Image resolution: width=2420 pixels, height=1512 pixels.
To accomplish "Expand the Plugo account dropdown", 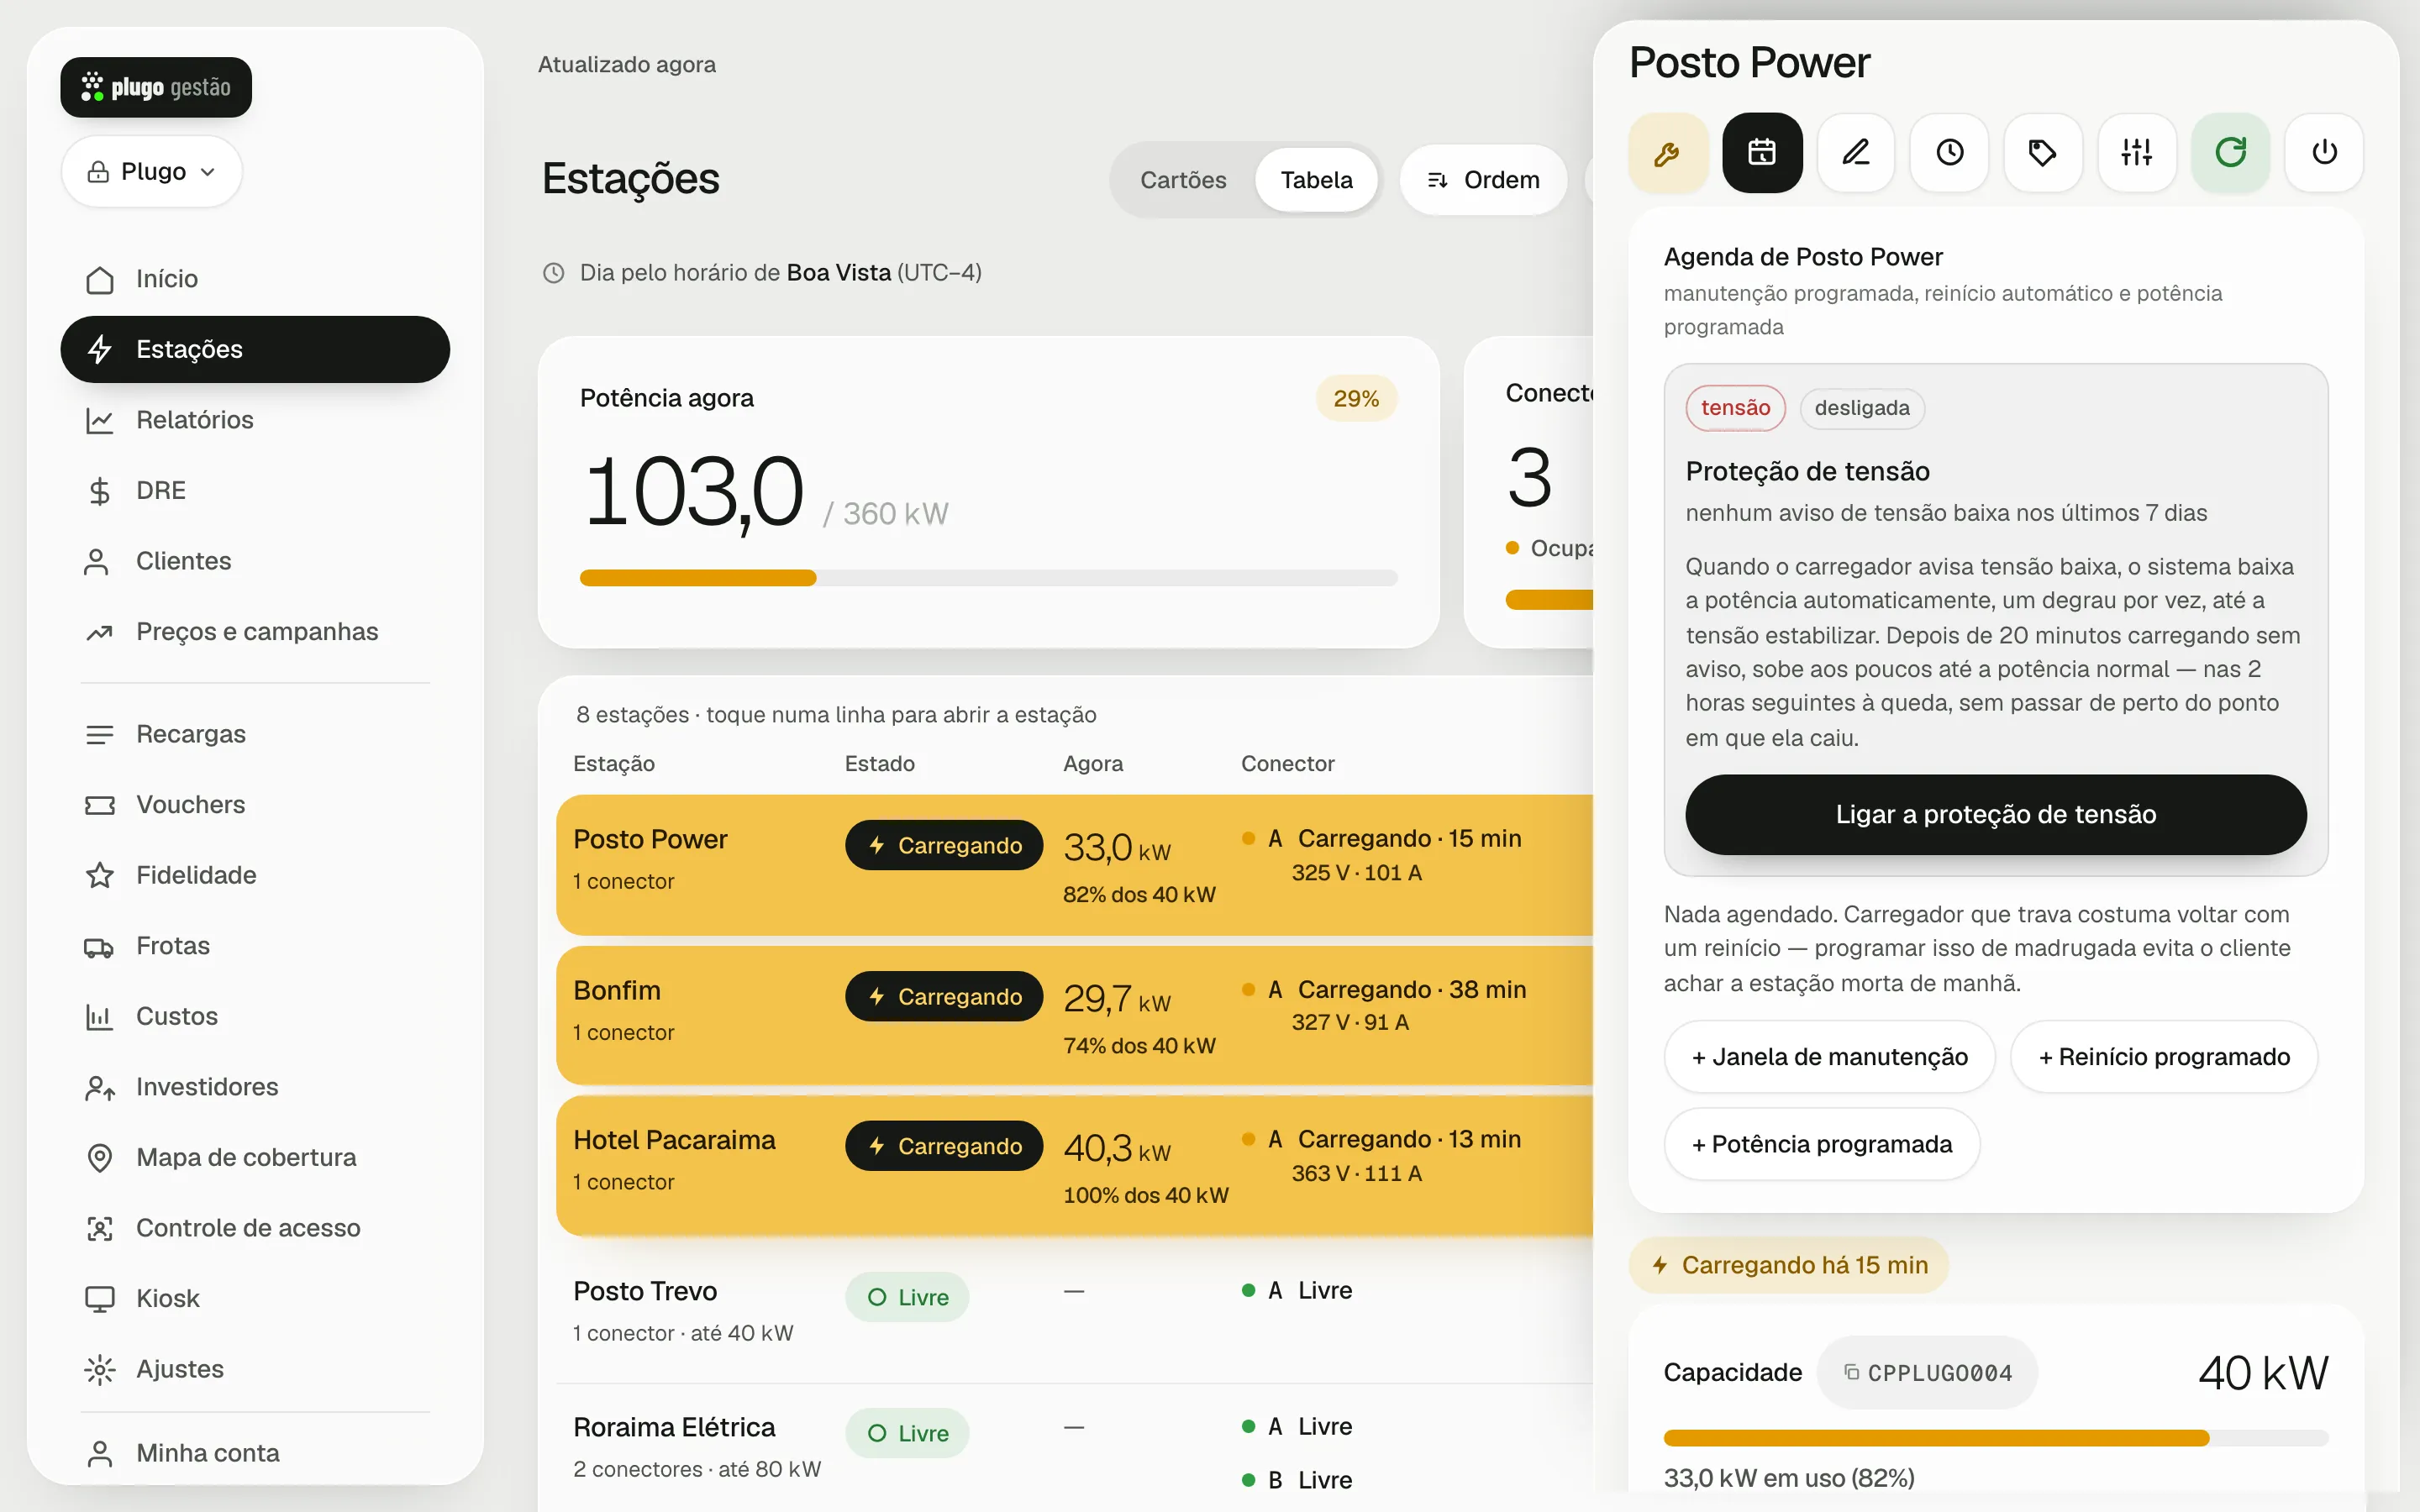I will click(x=152, y=172).
